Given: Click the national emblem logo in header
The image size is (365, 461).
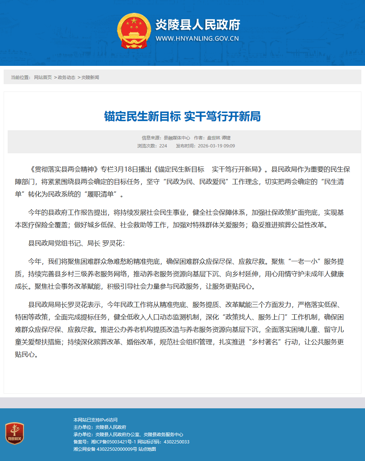Looking at the screenshot, I should coord(134,31).
